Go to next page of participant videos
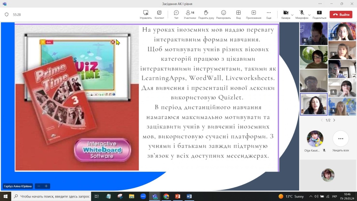This screenshot has height=201, width=357. 334,120
